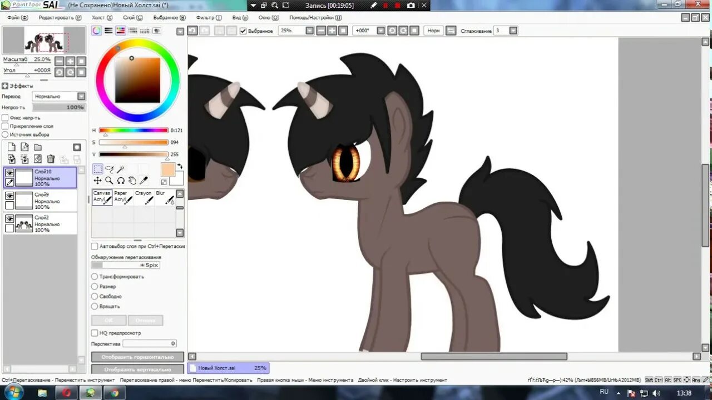The image size is (712, 400).
Task: Choose the Blur brush
Action: coord(165,197)
